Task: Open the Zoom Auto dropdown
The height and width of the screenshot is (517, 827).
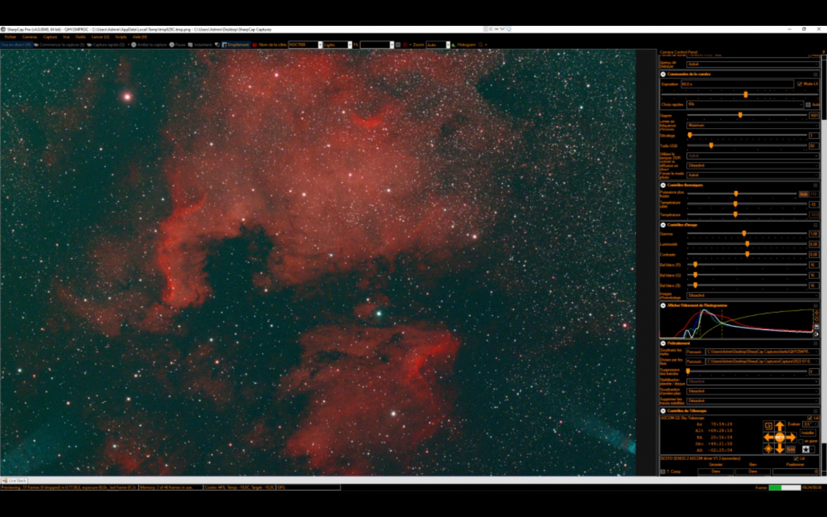Action: pos(448,45)
